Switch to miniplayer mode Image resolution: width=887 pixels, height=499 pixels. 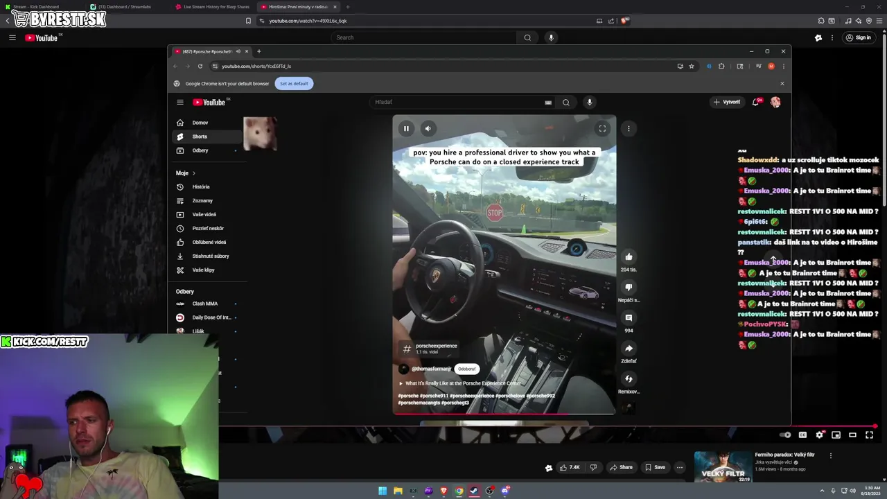click(836, 435)
